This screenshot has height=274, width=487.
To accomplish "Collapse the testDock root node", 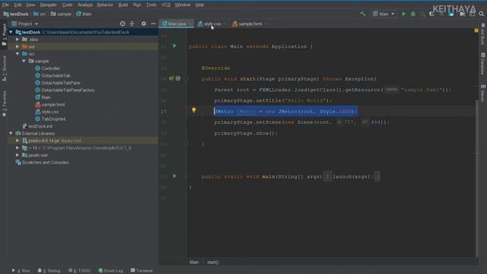I will tap(11, 32).
